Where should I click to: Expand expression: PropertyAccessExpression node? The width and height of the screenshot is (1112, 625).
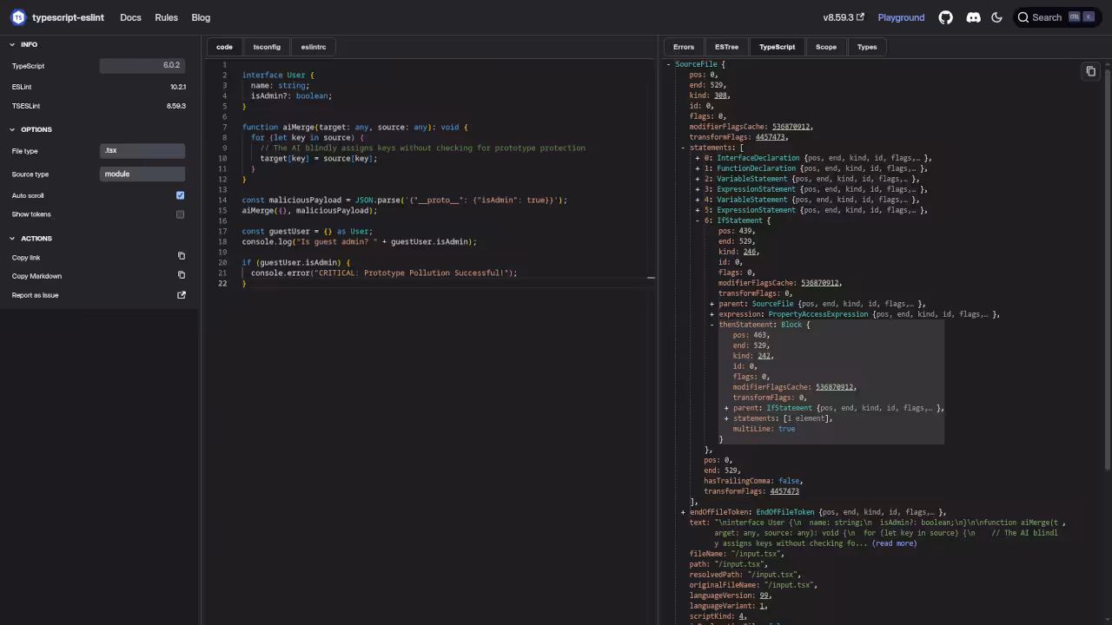(712, 314)
